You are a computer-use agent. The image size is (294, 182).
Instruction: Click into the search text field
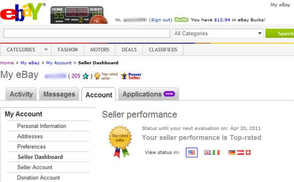pyautogui.click(x=87, y=33)
